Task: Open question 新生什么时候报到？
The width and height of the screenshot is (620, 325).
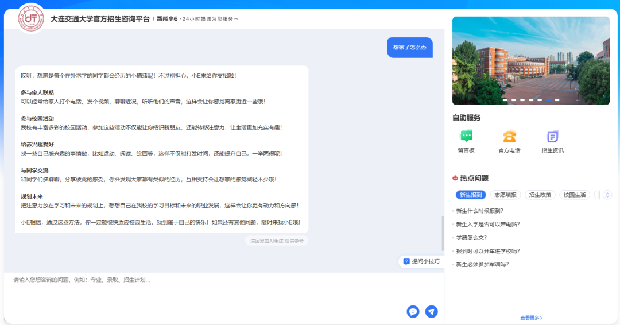Action: [x=479, y=211]
